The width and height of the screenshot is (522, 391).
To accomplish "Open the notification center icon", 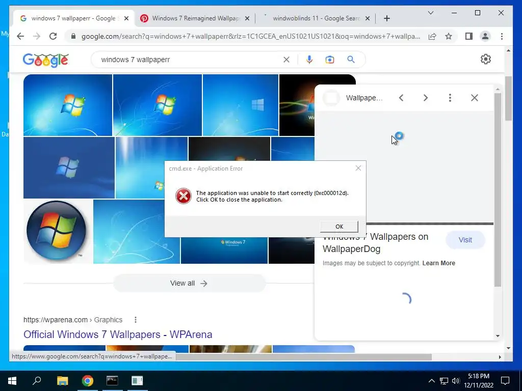I will pos(505,381).
